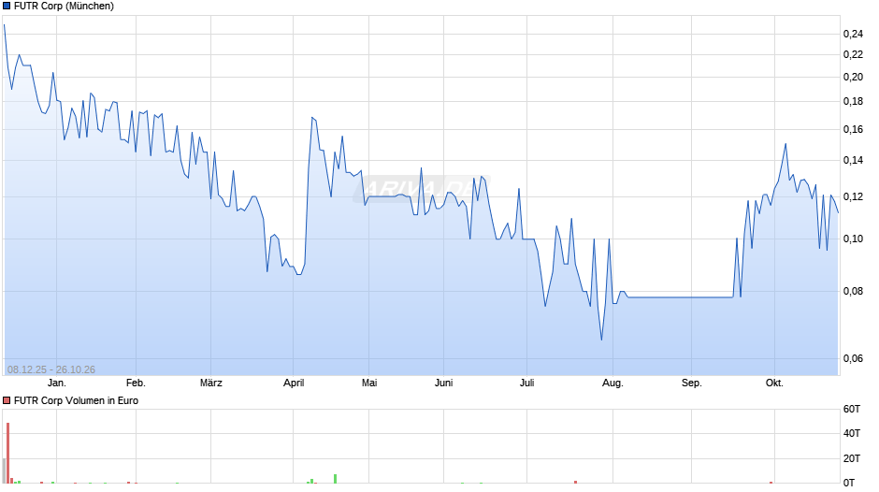Select the 'FUTR Corp (München)' chart title
879x492 pixels.
tap(64, 7)
